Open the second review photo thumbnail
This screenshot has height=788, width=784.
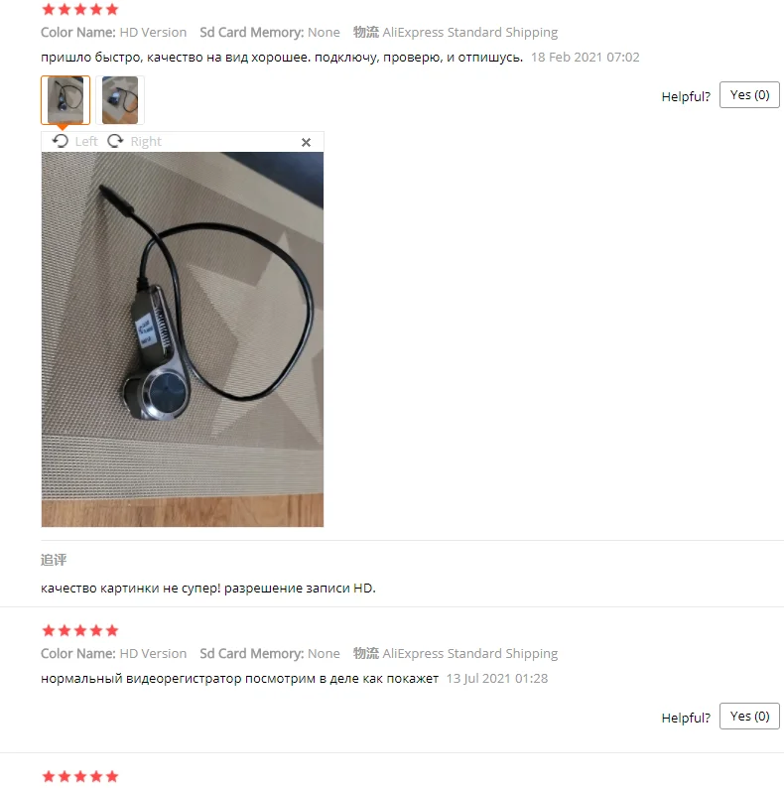[120, 100]
